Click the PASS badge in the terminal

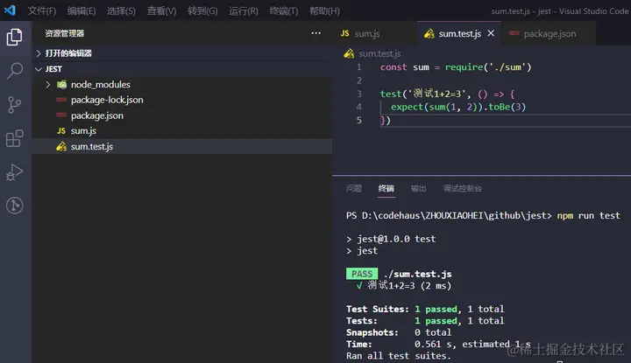coord(362,274)
